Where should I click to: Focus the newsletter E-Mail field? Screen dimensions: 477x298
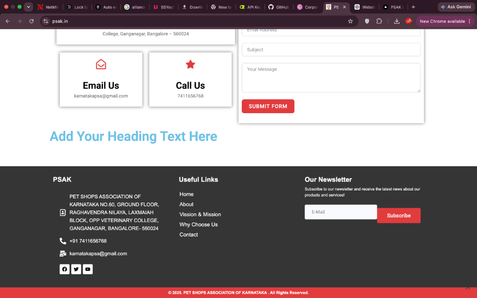(x=341, y=212)
